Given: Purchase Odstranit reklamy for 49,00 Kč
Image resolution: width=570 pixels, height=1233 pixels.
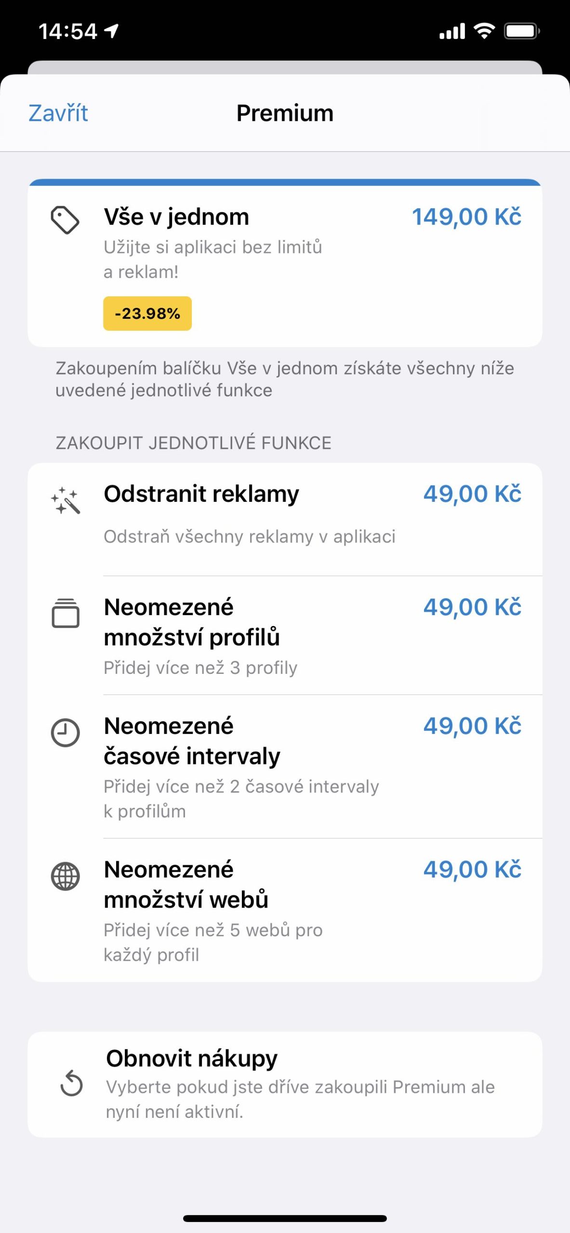Looking at the screenshot, I should 472,494.
